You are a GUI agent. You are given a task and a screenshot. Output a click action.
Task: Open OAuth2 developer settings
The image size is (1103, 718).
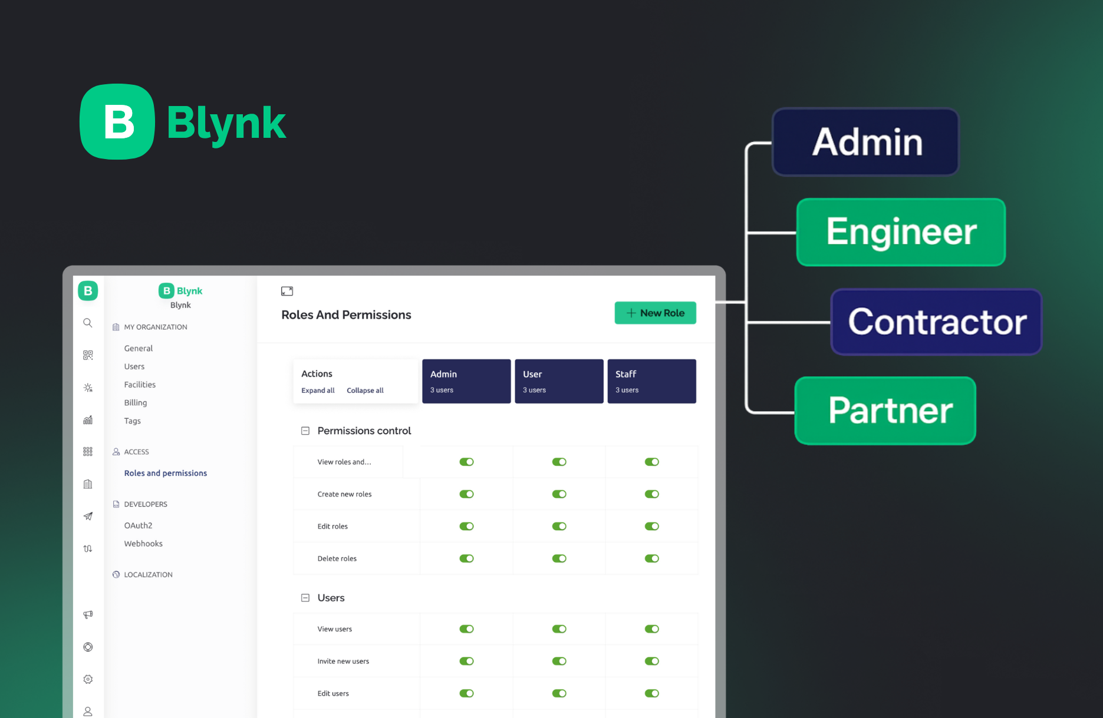pos(138,525)
